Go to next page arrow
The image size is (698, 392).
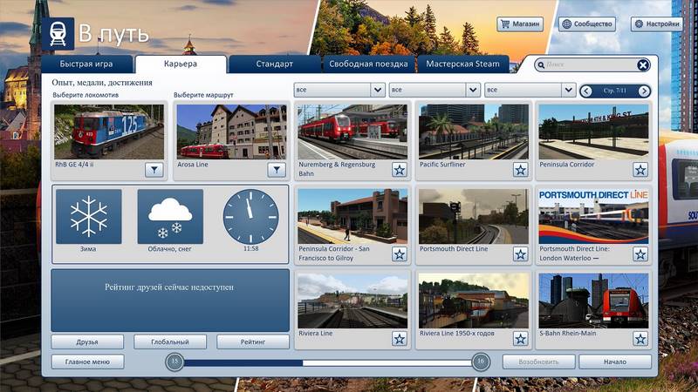tap(644, 91)
